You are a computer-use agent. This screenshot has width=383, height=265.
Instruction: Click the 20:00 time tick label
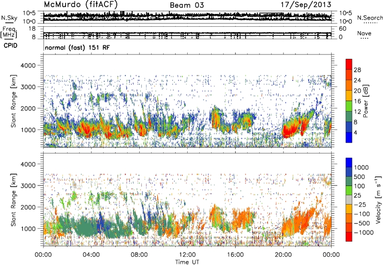pyautogui.click(x=283, y=255)
